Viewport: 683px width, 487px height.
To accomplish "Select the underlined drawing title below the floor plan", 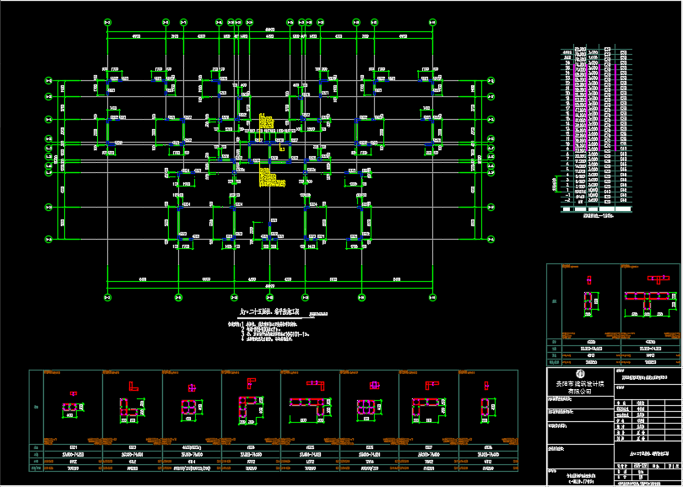I will coord(270,312).
